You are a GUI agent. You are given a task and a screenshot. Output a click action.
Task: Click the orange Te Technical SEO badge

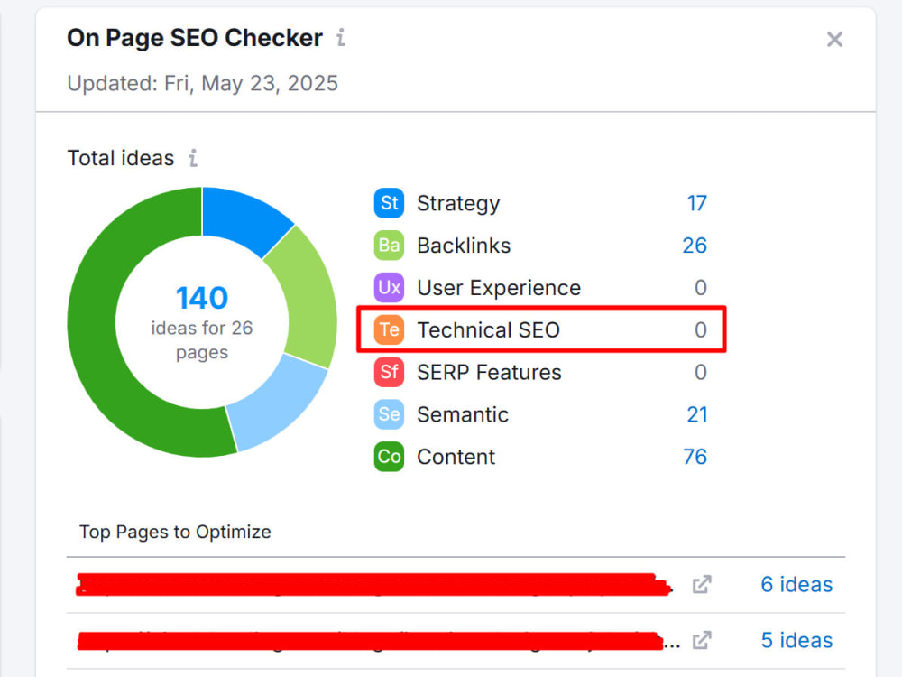point(389,329)
